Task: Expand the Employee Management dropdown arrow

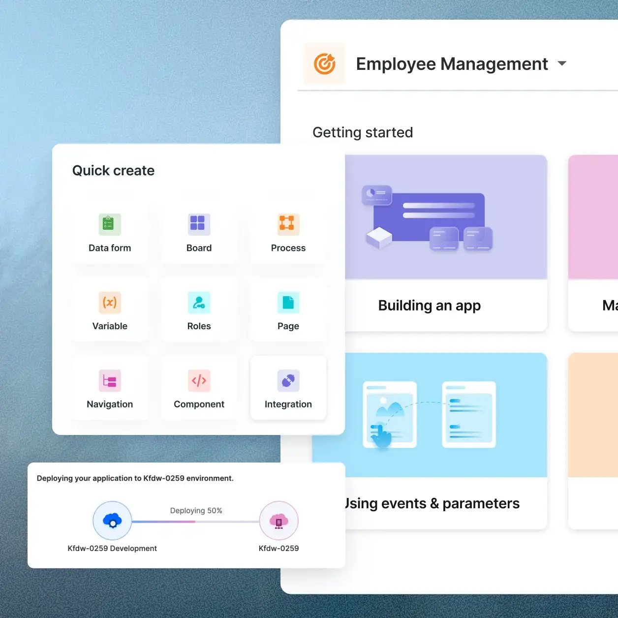Action: pos(562,63)
